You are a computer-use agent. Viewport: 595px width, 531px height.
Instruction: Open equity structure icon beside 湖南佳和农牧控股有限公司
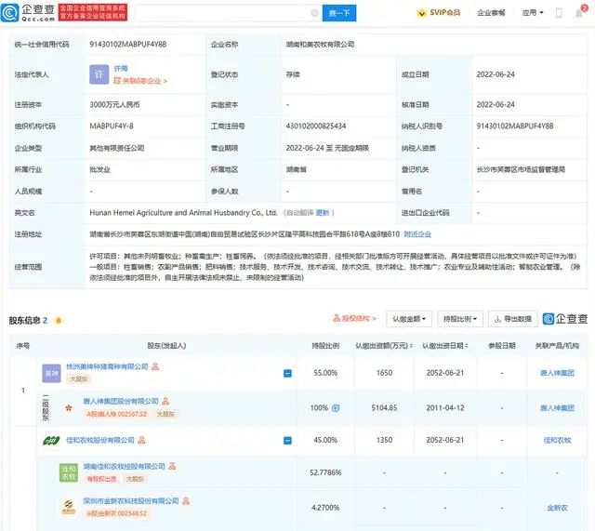pyautogui.click(x=172, y=466)
